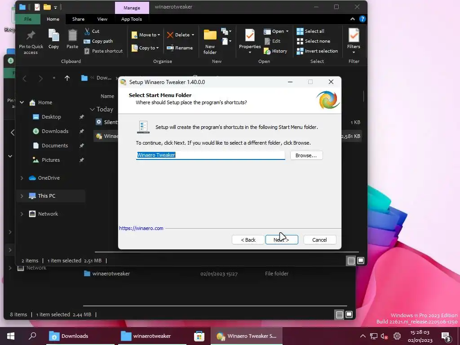Switch to the View tab

[102, 19]
